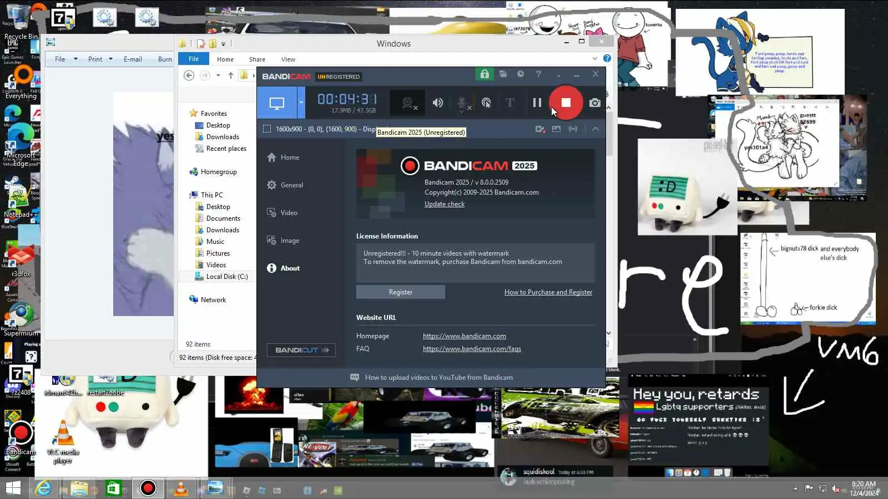Expand the Explorer ribbon chevron
The height and width of the screenshot is (499, 888).
point(595,58)
